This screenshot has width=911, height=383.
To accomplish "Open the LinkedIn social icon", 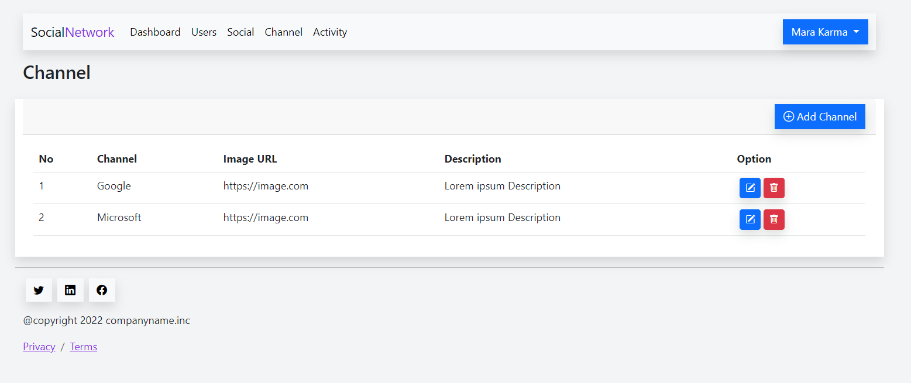I will point(70,290).
